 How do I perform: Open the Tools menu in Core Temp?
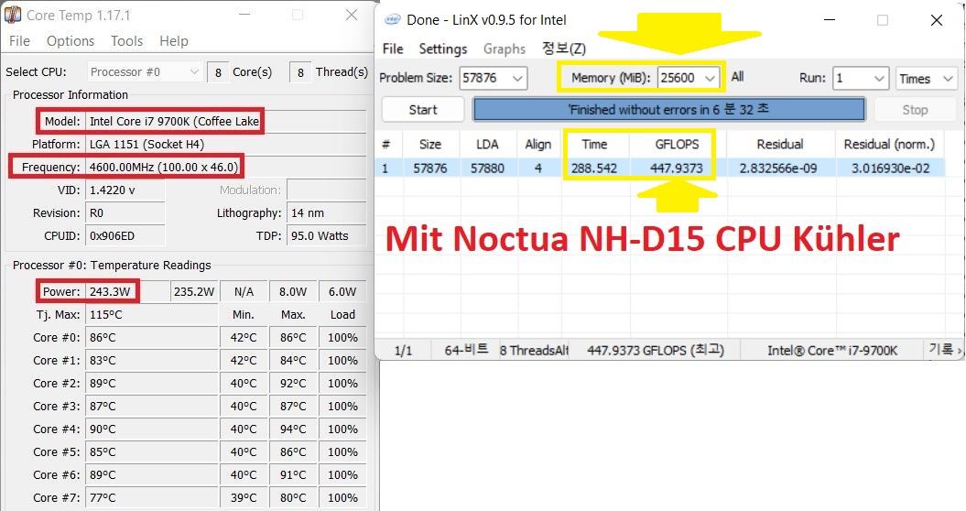point(127,40)
